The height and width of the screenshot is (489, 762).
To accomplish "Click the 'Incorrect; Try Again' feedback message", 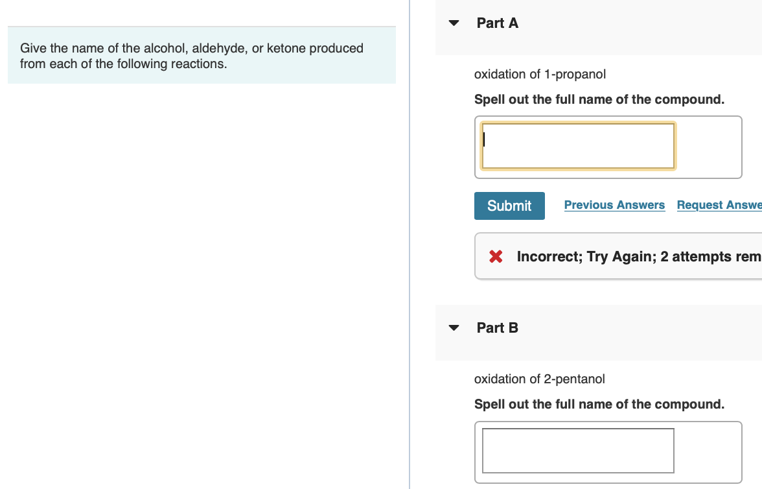I will 638,257.
